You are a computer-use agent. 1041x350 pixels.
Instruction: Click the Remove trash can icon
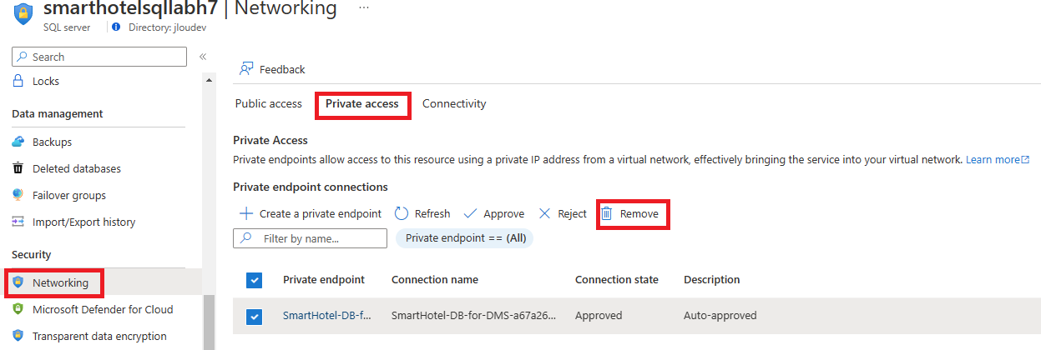click(x=608, y=213)
